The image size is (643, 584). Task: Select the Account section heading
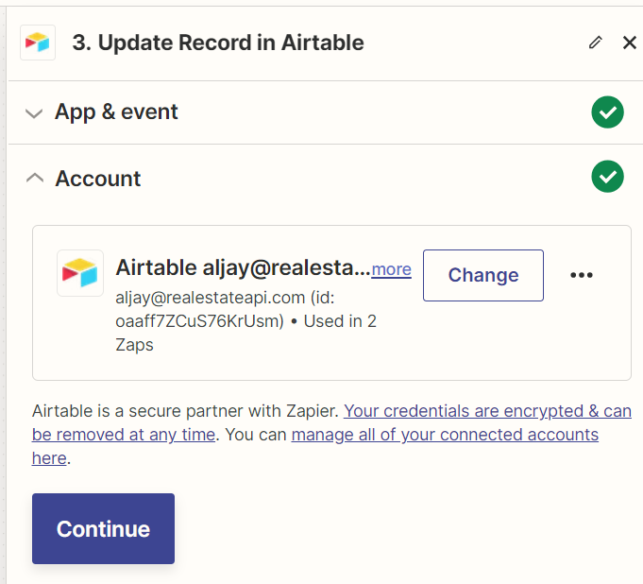(x=98, y=179)
